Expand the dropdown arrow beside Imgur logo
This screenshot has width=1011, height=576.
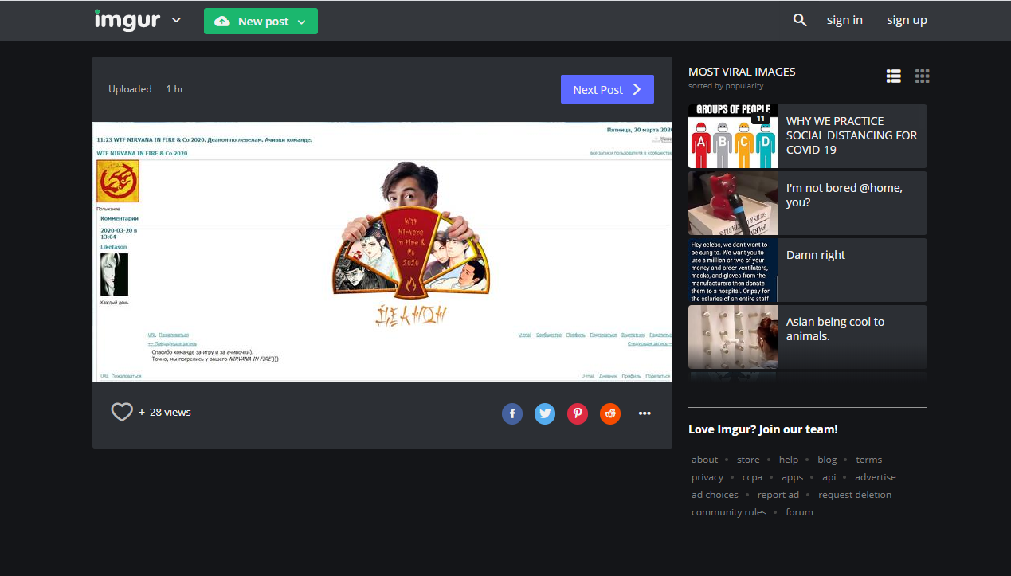[x=176, y=20]
